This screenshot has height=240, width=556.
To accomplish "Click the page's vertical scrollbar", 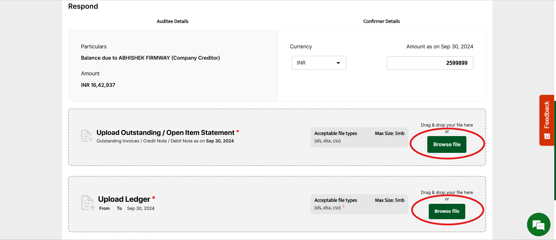I will 555,150.
